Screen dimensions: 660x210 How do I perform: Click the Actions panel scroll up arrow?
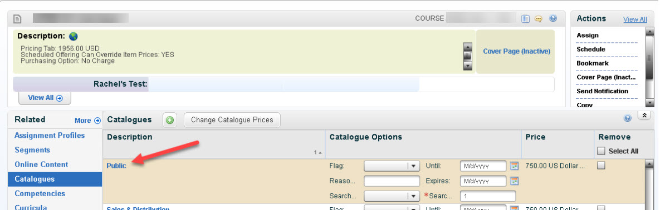coord(650,31)
